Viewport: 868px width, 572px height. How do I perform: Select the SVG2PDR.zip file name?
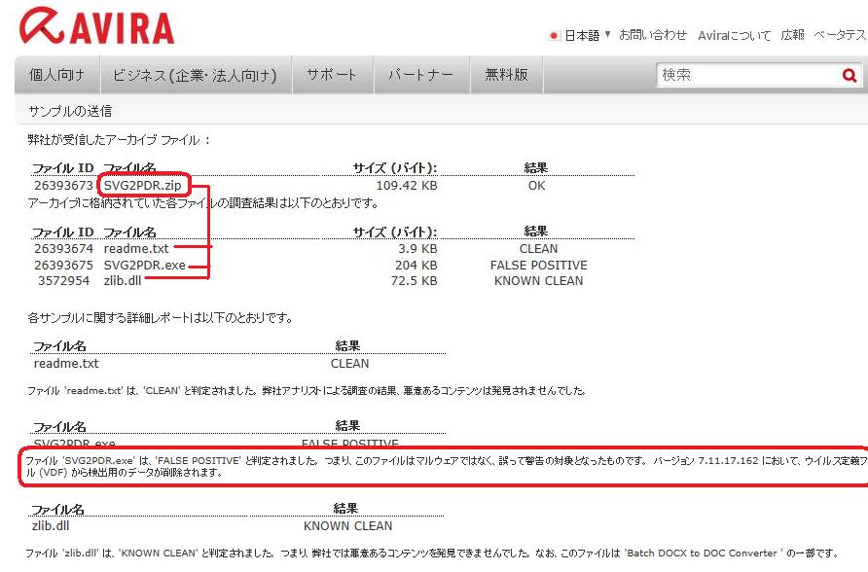pos(143,186)
